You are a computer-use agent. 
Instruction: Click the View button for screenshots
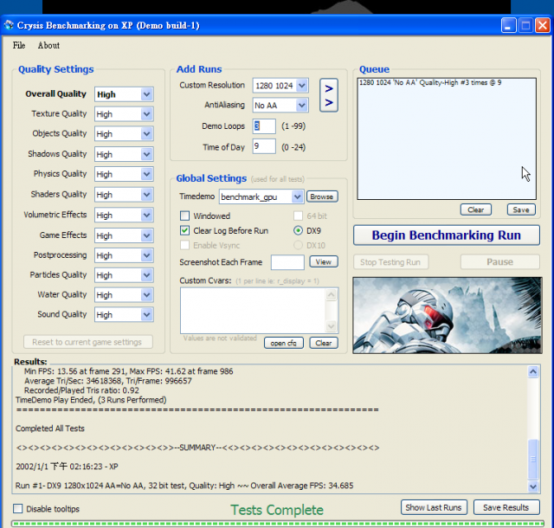point(324,262)
